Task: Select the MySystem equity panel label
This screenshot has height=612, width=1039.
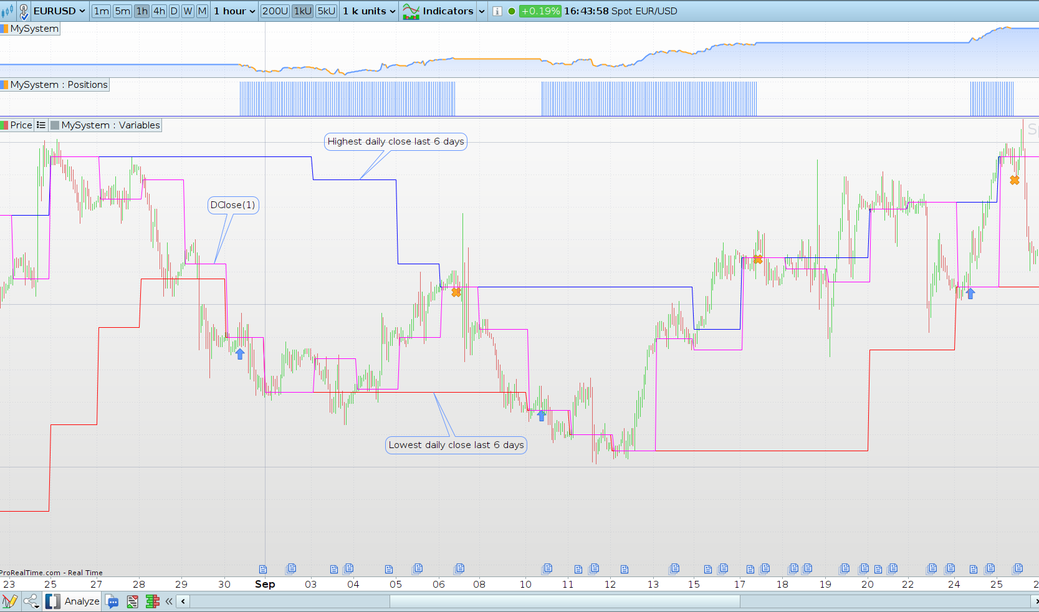Action: point(34,29)
